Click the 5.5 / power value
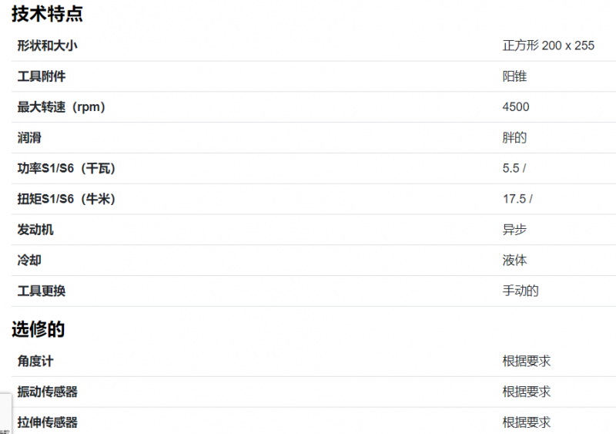This screenshot has height=434, width=616. (514, 168)
